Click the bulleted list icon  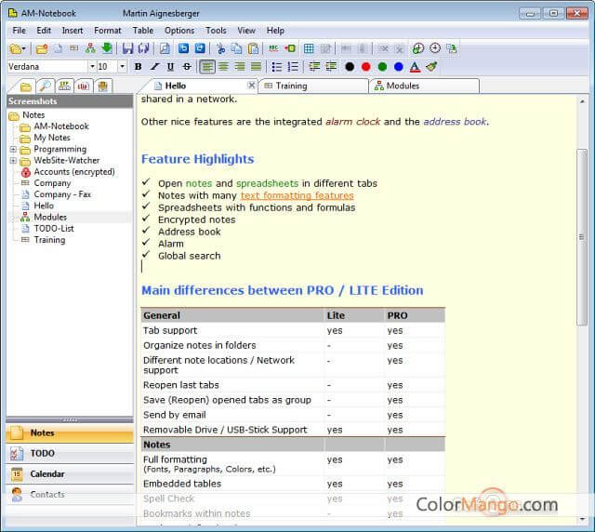pyautogui.click(x=277, y=67)
